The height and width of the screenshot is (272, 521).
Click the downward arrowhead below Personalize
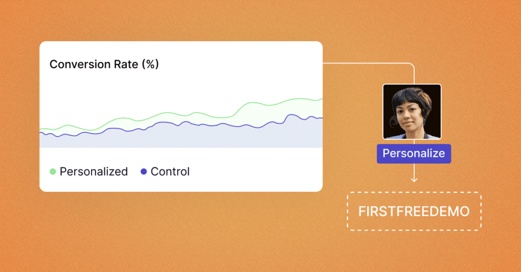[x=414, y=179]
